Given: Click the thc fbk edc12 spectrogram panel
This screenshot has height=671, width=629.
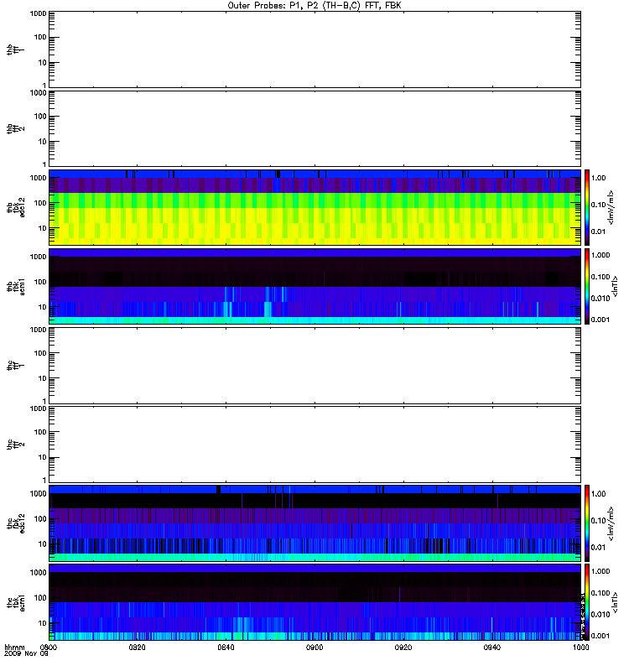Looking at the screenshot, I should coord(314,523).
